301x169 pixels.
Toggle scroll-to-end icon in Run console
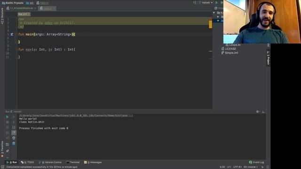tap(14, 132)
